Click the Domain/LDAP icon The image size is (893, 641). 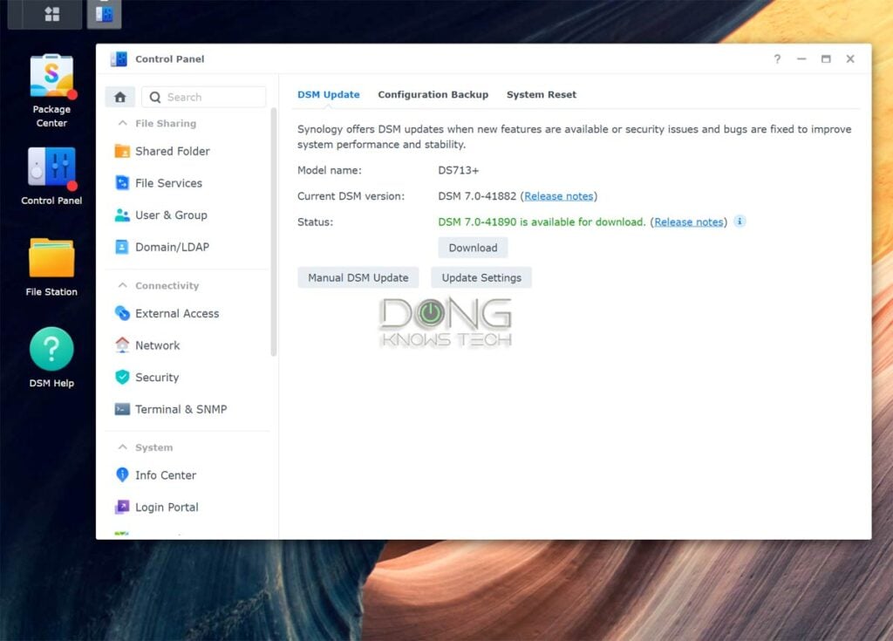[x=122, y=247]
